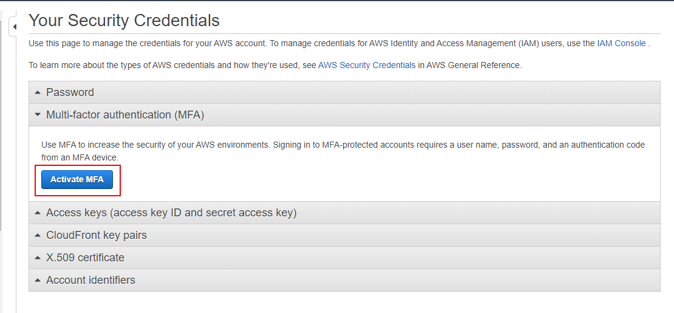674x313 pixels.
Task: Collapse the left navigation pane arrow
Action: tap(14, 27)
